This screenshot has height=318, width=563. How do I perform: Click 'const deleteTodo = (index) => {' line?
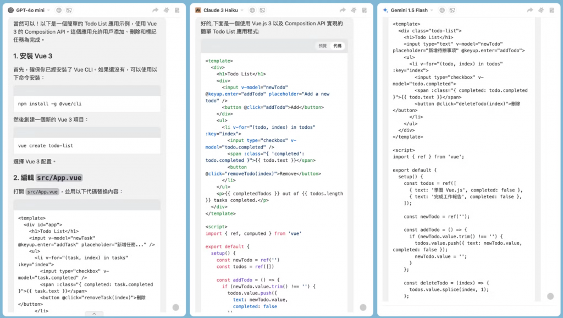[x=446, y=283]
